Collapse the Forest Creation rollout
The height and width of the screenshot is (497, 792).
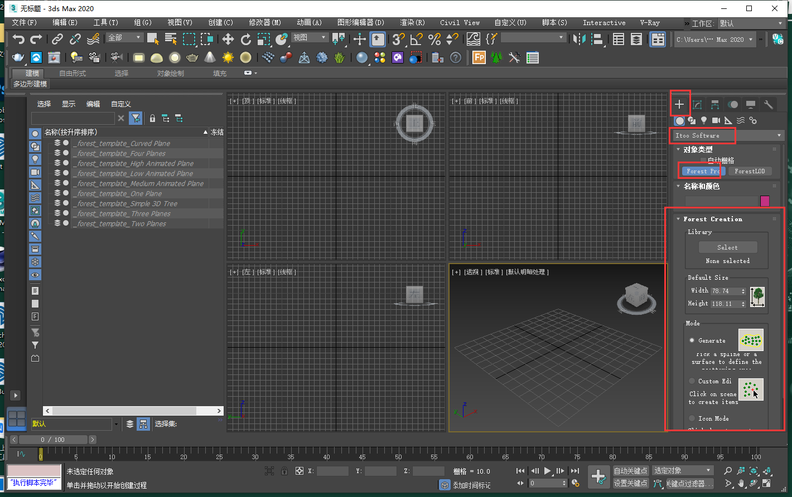678,219
